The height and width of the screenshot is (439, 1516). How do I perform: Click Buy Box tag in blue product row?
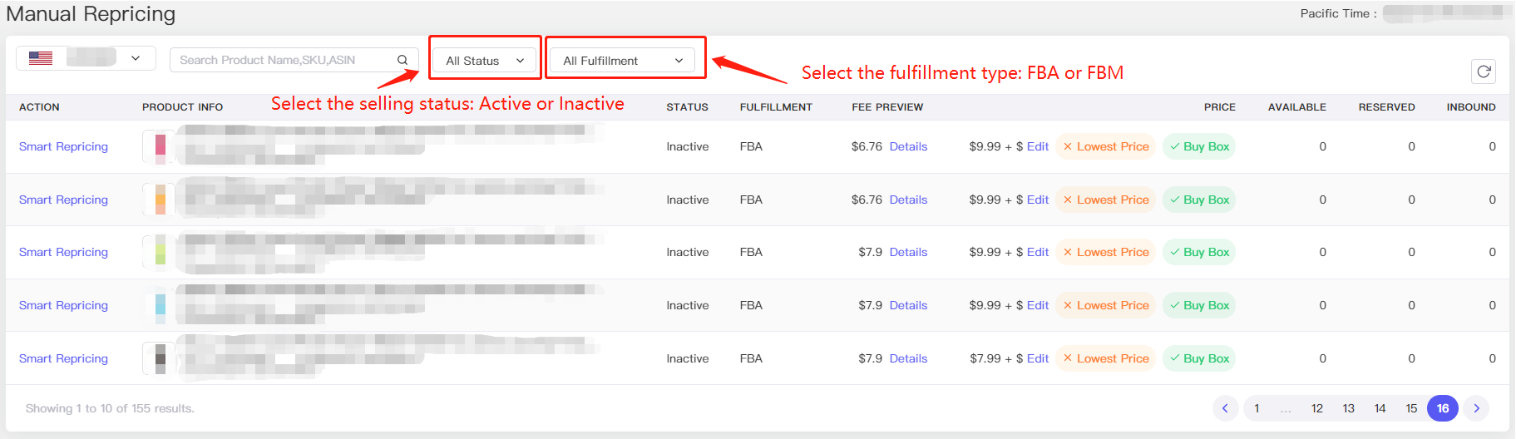tap(1199, 305)
